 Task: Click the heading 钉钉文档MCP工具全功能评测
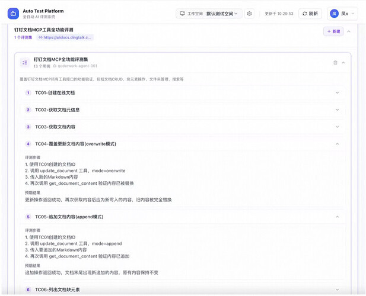(44, 30)
